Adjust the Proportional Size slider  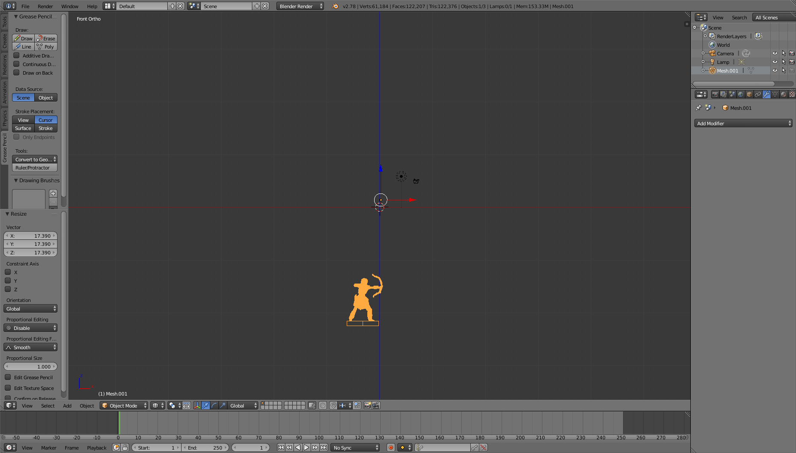coord(30,366)
